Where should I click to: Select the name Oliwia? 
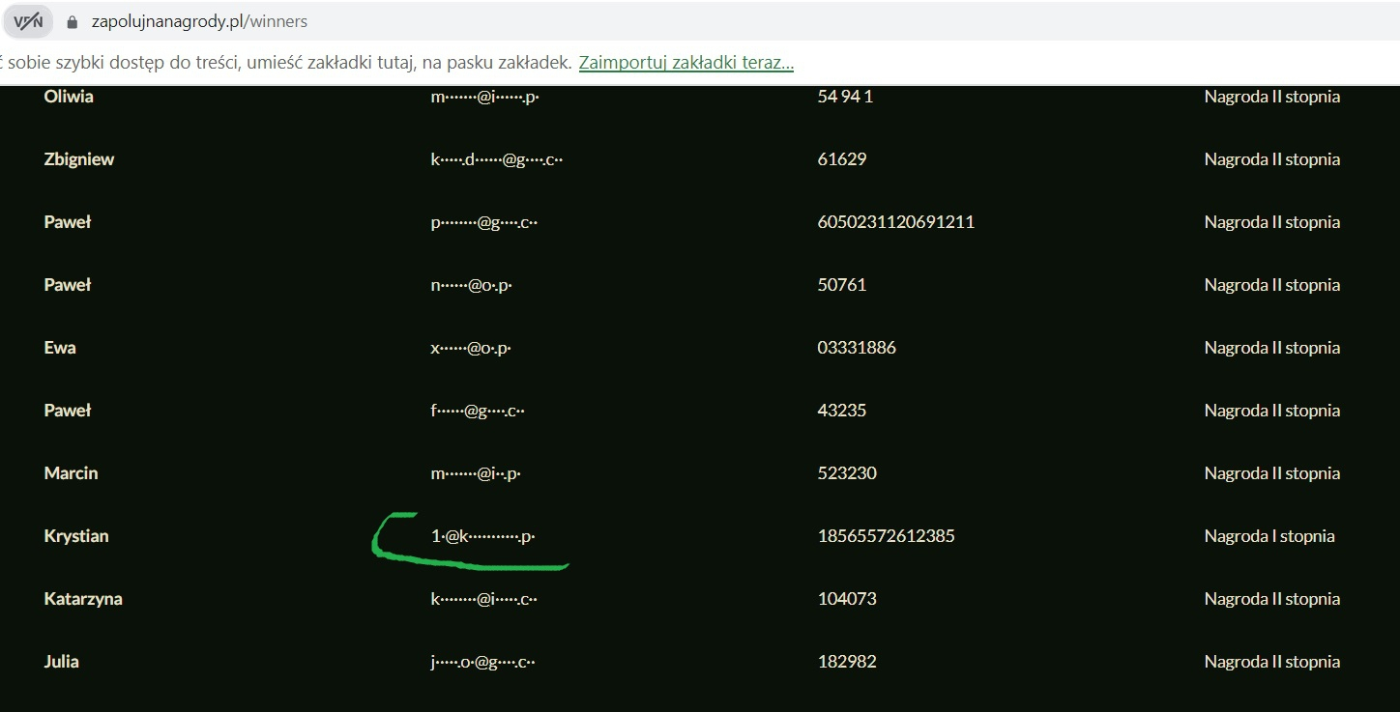click(x=69, y=97)
